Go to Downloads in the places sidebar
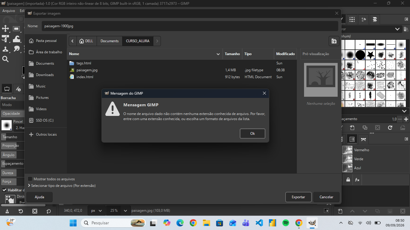Image resolution: width=410 pixels, height=230 pixels. tap(46, 75)
